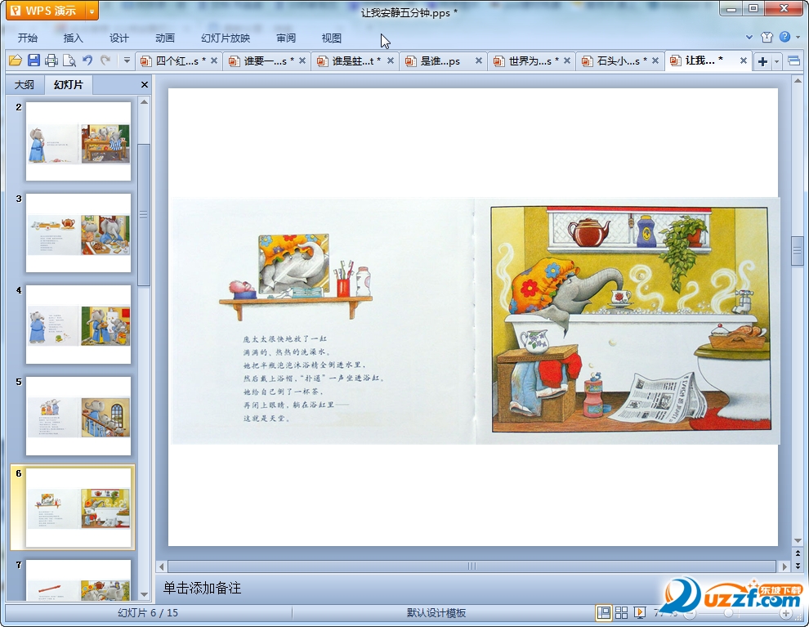
Task: Select slide 2 thumbnail
Action: click(78, 141)
